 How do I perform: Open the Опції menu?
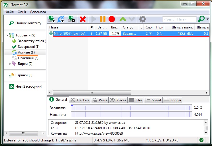click(22, 12)
